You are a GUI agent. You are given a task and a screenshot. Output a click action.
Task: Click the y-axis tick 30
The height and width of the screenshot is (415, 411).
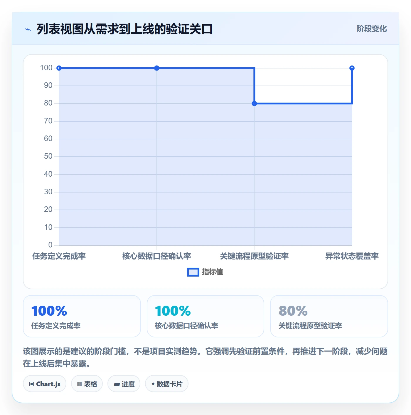coord(48,192)
